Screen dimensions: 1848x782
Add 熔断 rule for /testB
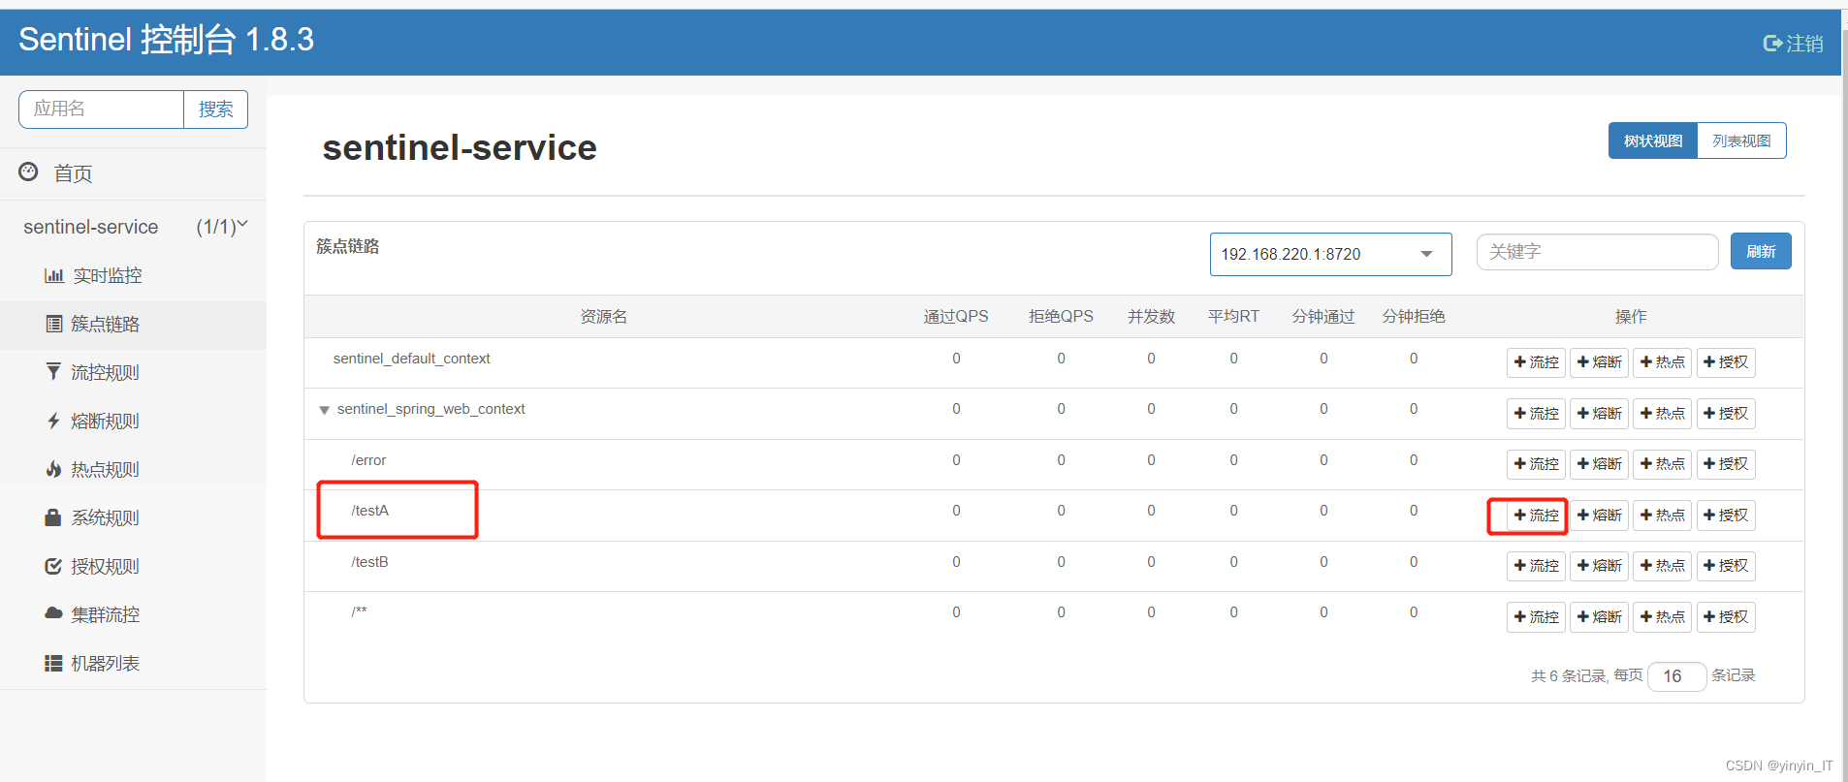1599,566
